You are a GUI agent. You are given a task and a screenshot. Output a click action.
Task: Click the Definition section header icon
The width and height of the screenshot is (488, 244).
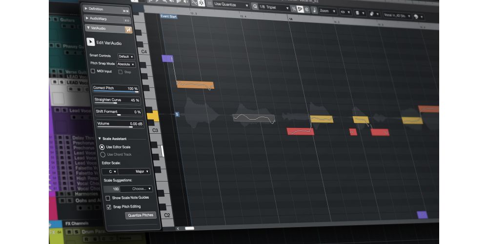(x=126, y=11)
